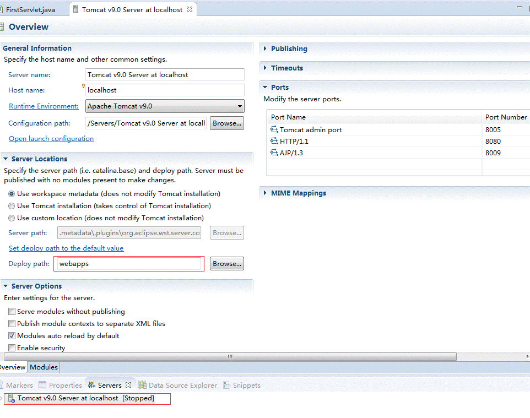Screen dimensions: 530x418
Task: Click the Server name input field
Action: click(x=165, y=75)
